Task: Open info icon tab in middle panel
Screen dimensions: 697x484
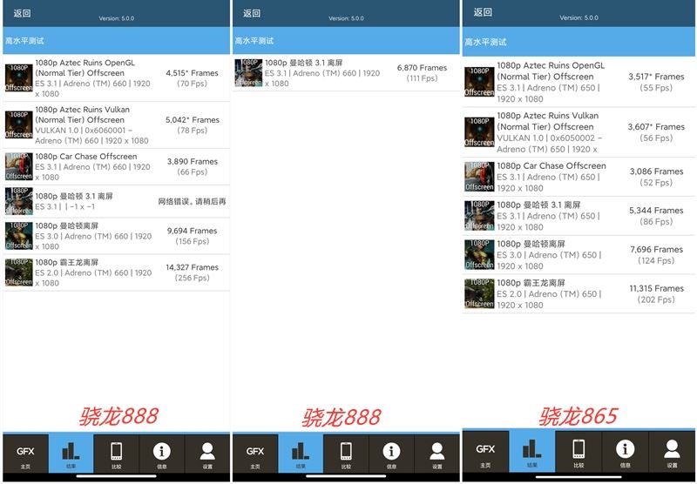Action: 391,454
